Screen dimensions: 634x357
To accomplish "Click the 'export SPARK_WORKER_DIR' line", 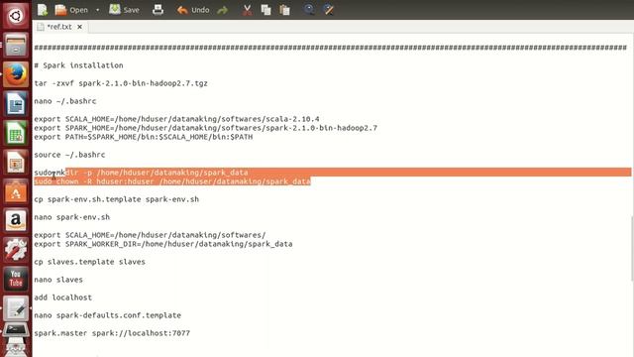I will (163, 244).
